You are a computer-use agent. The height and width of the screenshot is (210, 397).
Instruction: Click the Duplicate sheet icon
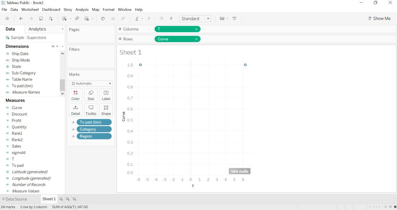77,19
